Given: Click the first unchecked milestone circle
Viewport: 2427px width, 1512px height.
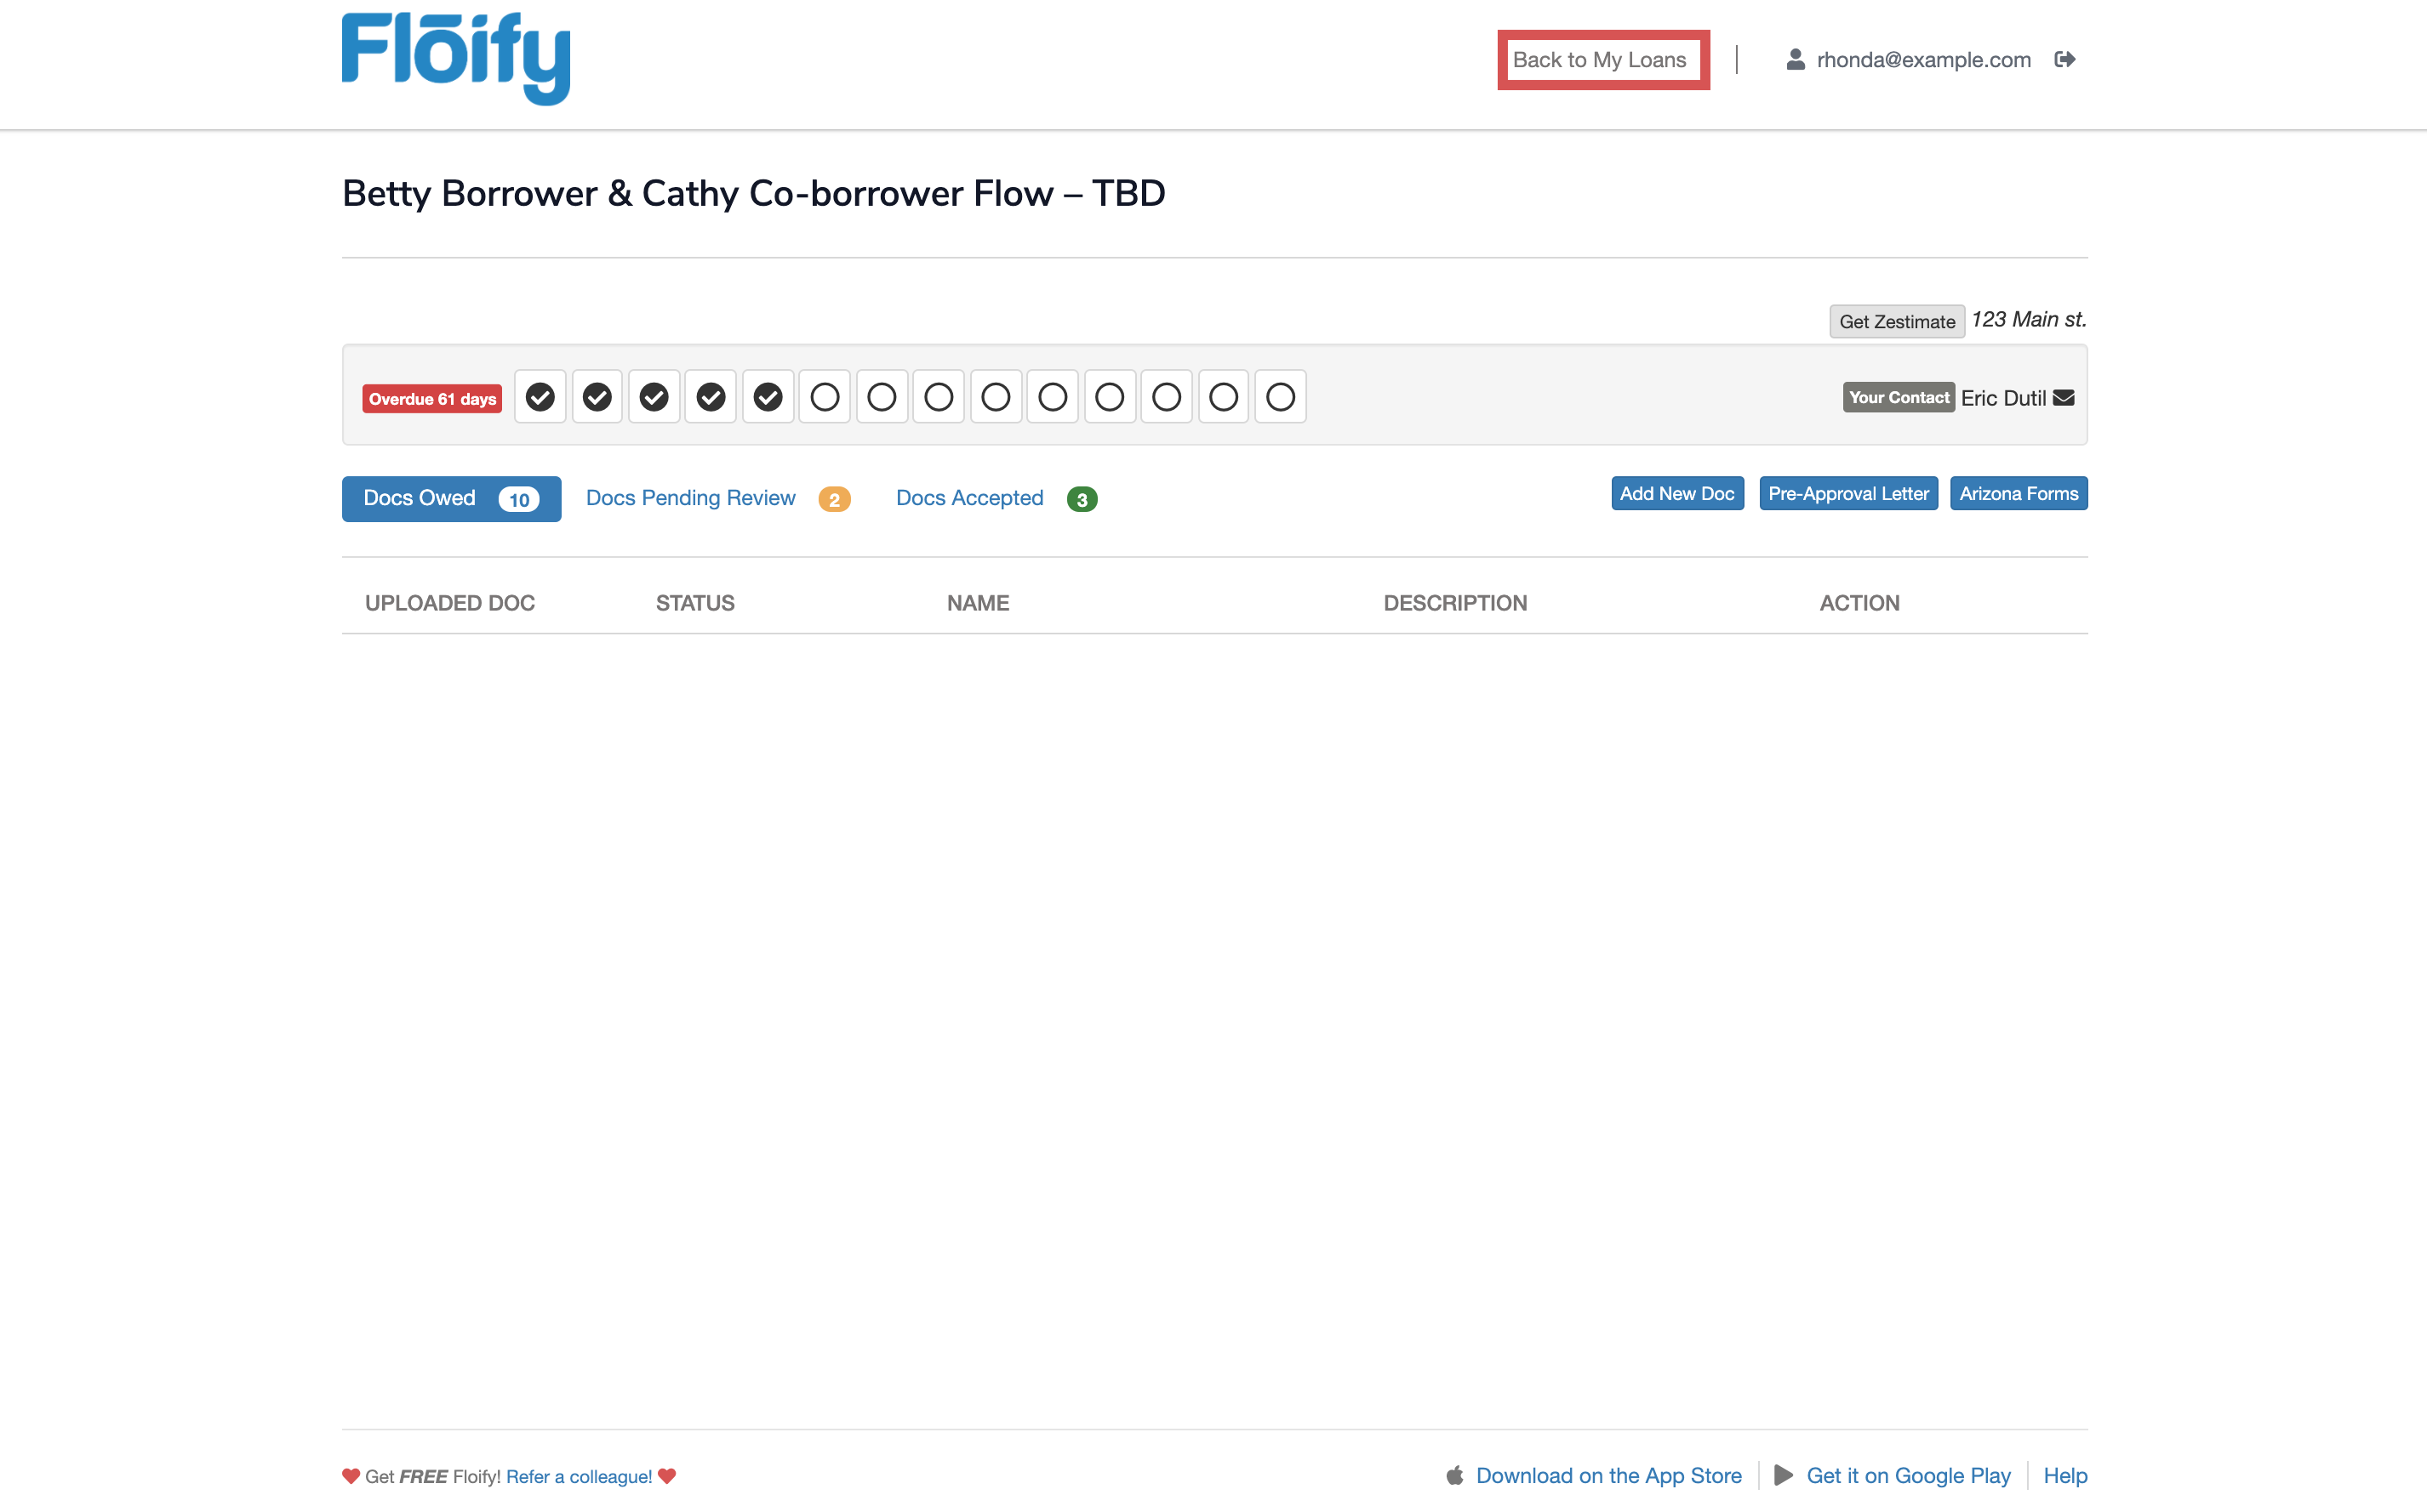Looking at the screenshot, I should coord(825,397).
